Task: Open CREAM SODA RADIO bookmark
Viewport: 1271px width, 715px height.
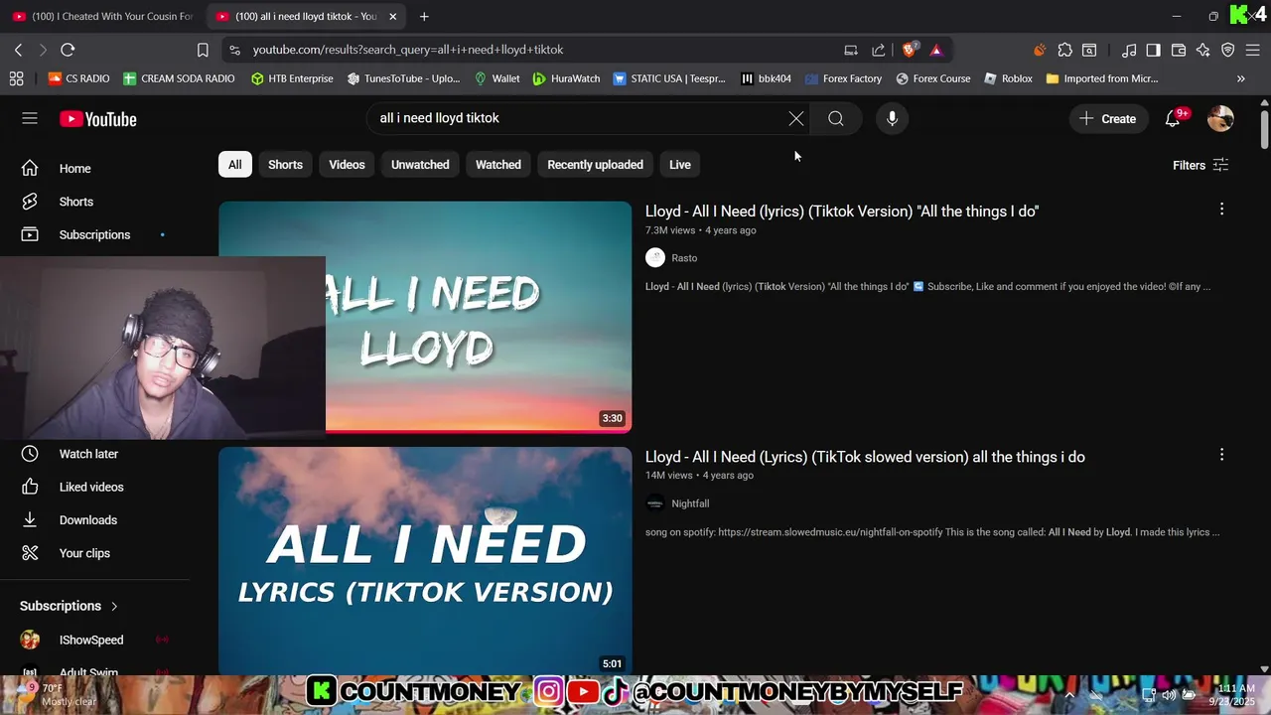Action: click(x=179, y=78)
